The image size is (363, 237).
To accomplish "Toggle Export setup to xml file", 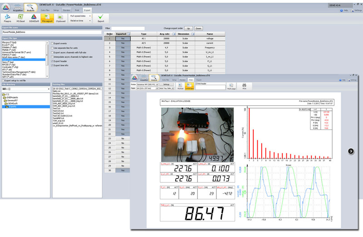I will point(4,80).
